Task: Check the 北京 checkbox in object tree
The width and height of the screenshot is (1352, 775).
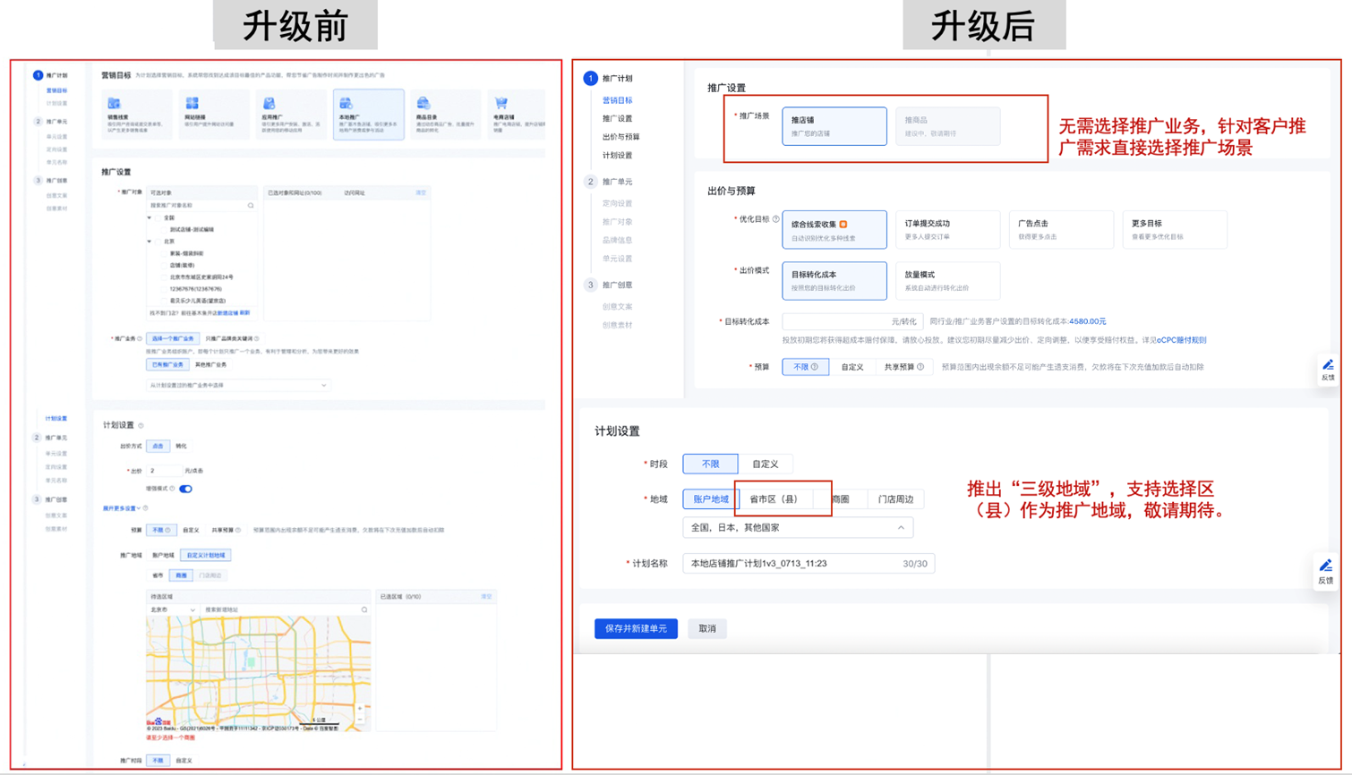Action: pyautogui.click(x=158, y=242)
